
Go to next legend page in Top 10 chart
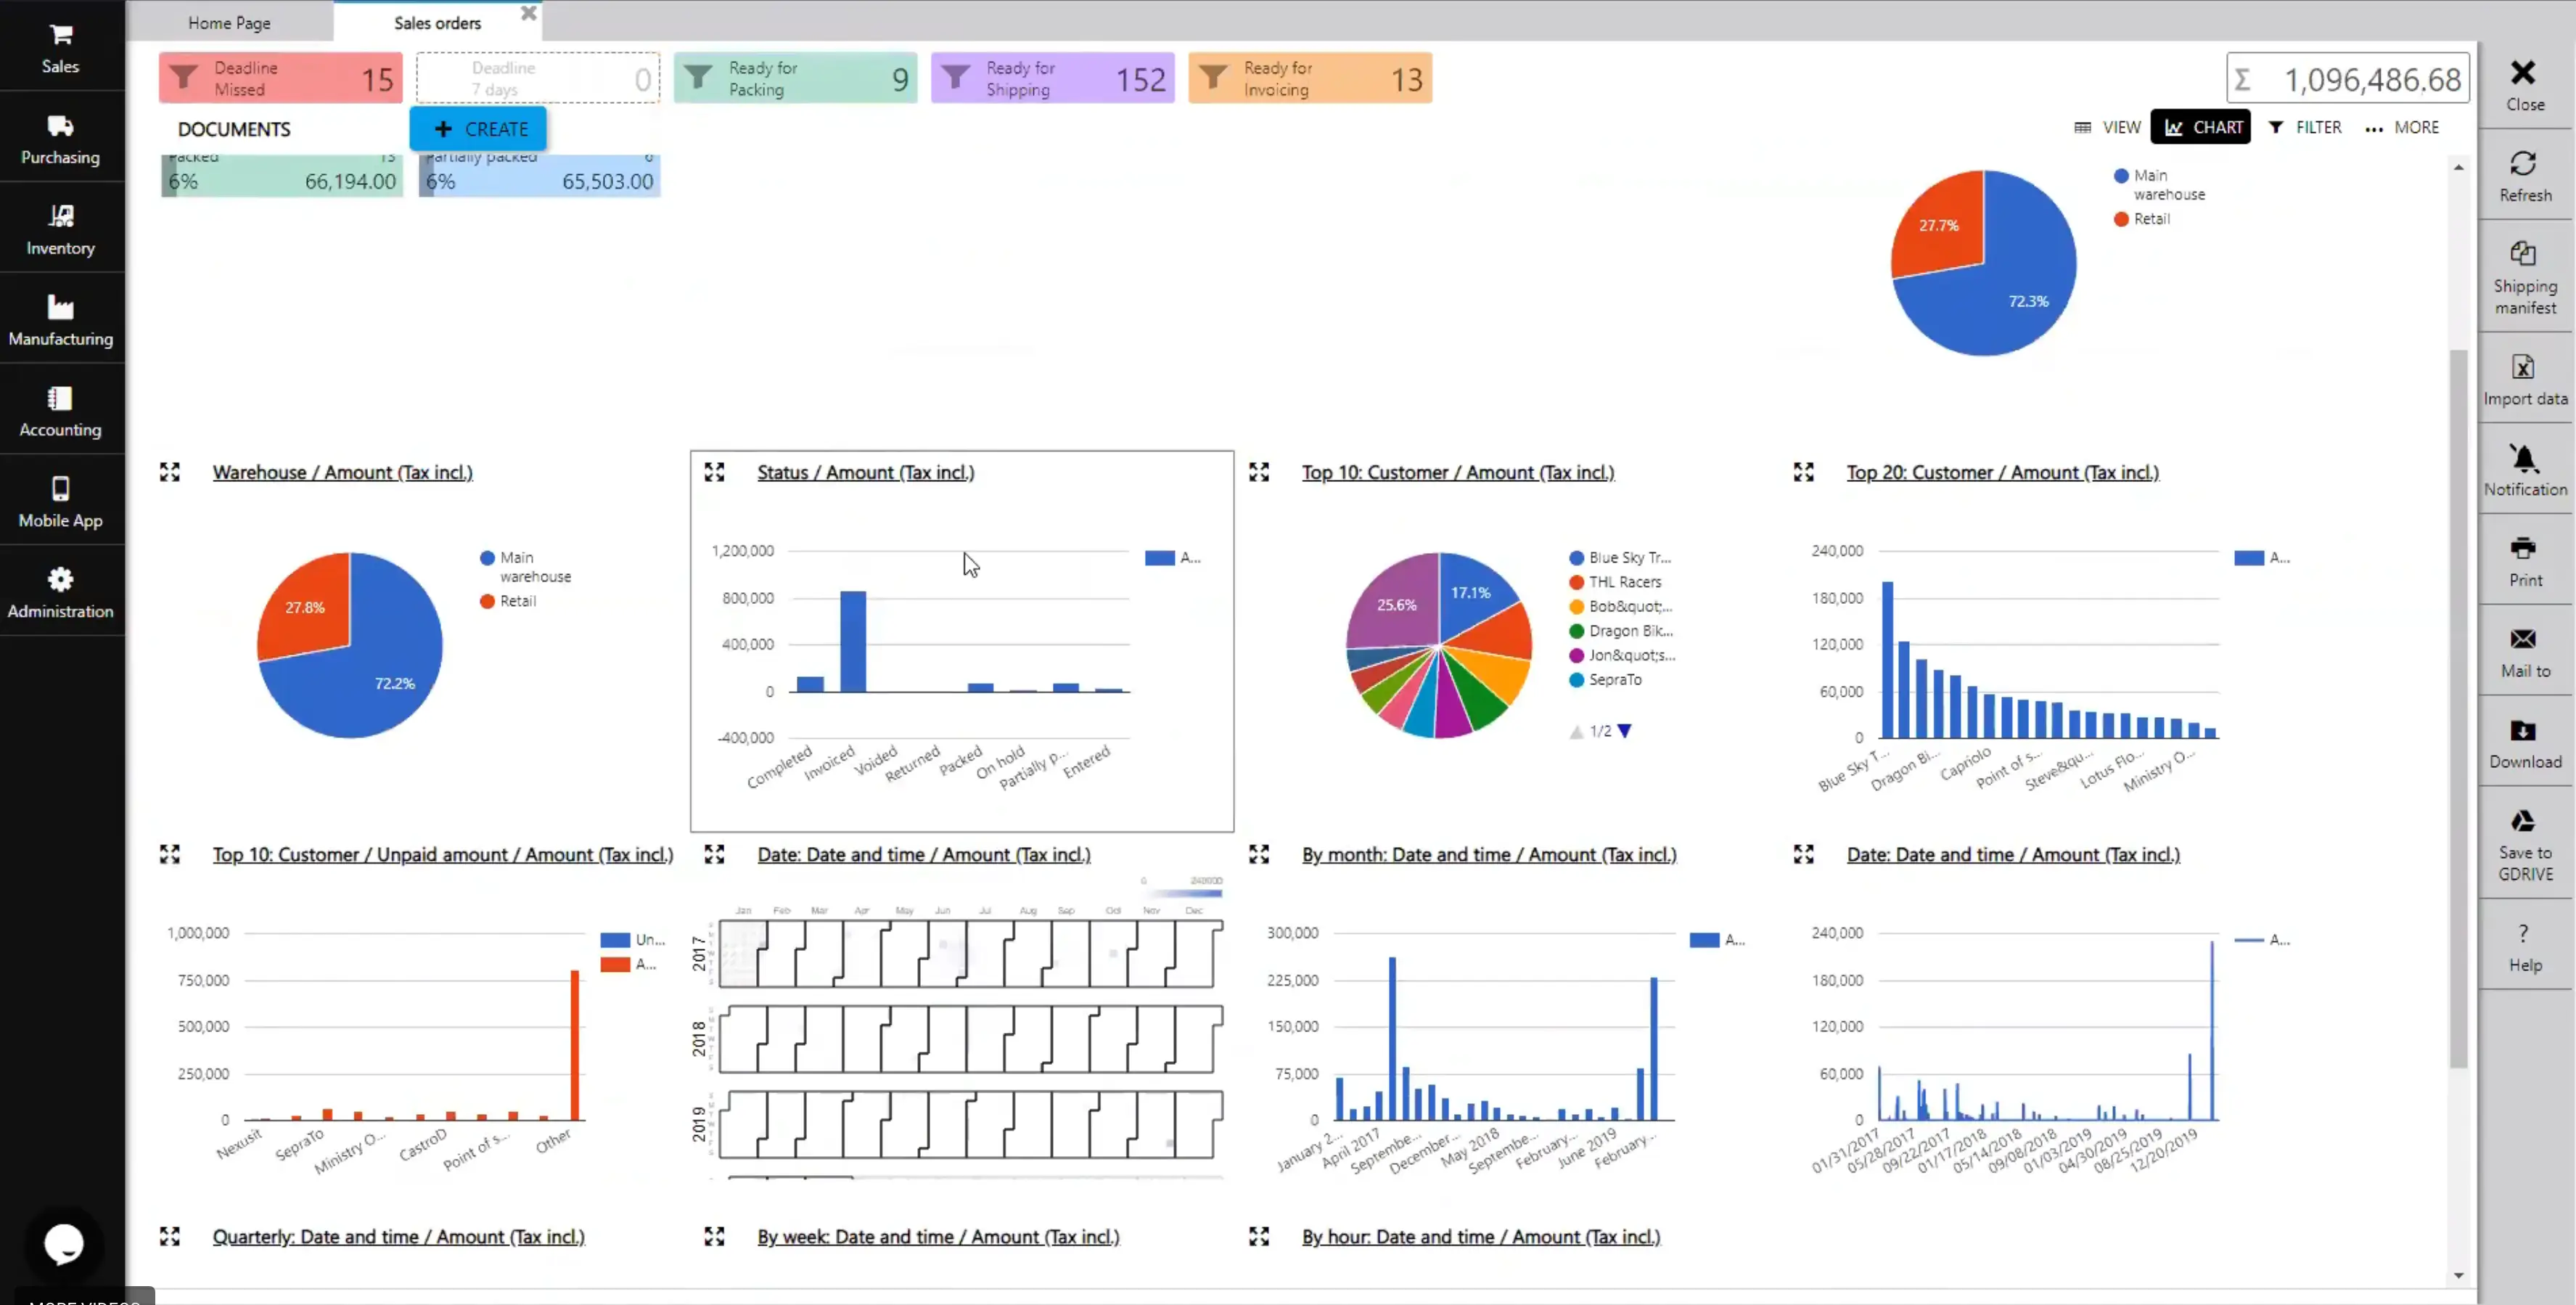[x=1625, y=731]
